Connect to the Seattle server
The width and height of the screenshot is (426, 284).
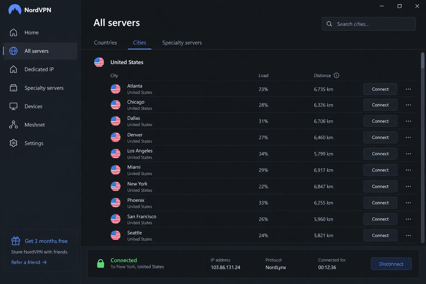[x=380, y=235]
